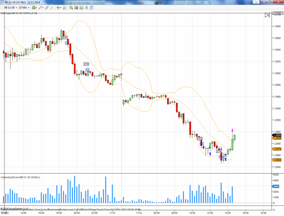
Task: Click the 22:00 time axis label
Action: [94, 213]
